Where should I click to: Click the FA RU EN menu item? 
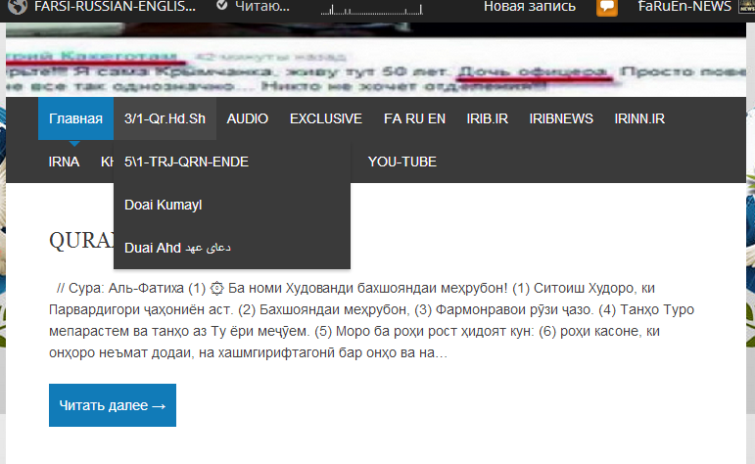click(414, 118)
